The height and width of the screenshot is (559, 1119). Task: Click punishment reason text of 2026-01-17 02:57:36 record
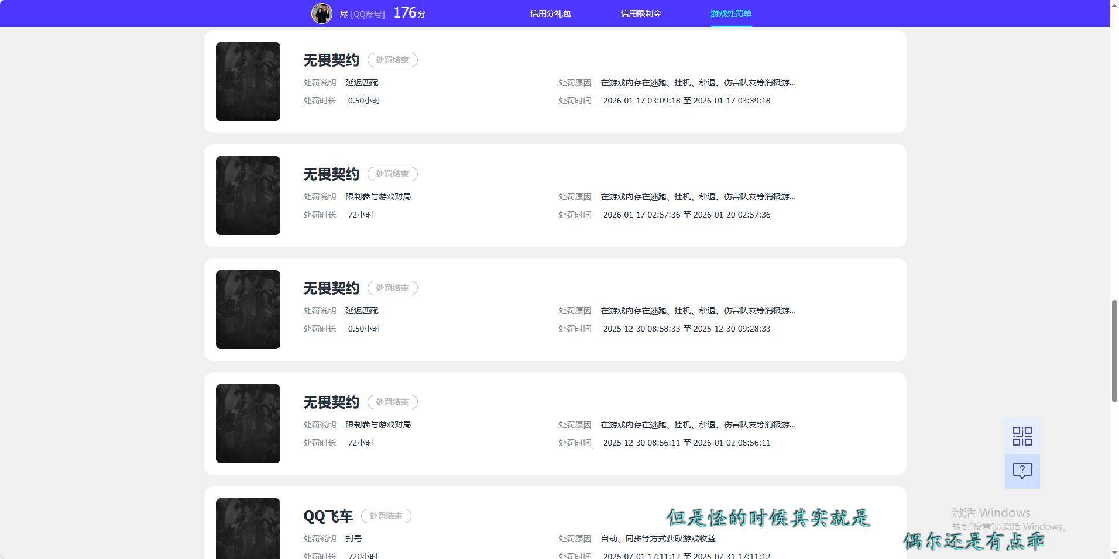click(698, 196)
